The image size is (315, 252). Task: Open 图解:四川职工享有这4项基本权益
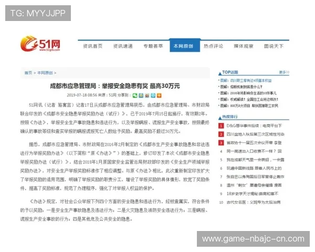pos(246,80)
